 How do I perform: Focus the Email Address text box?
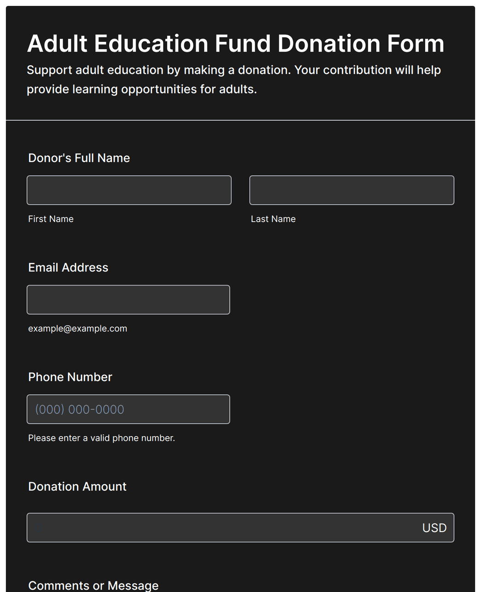point(128,299)
